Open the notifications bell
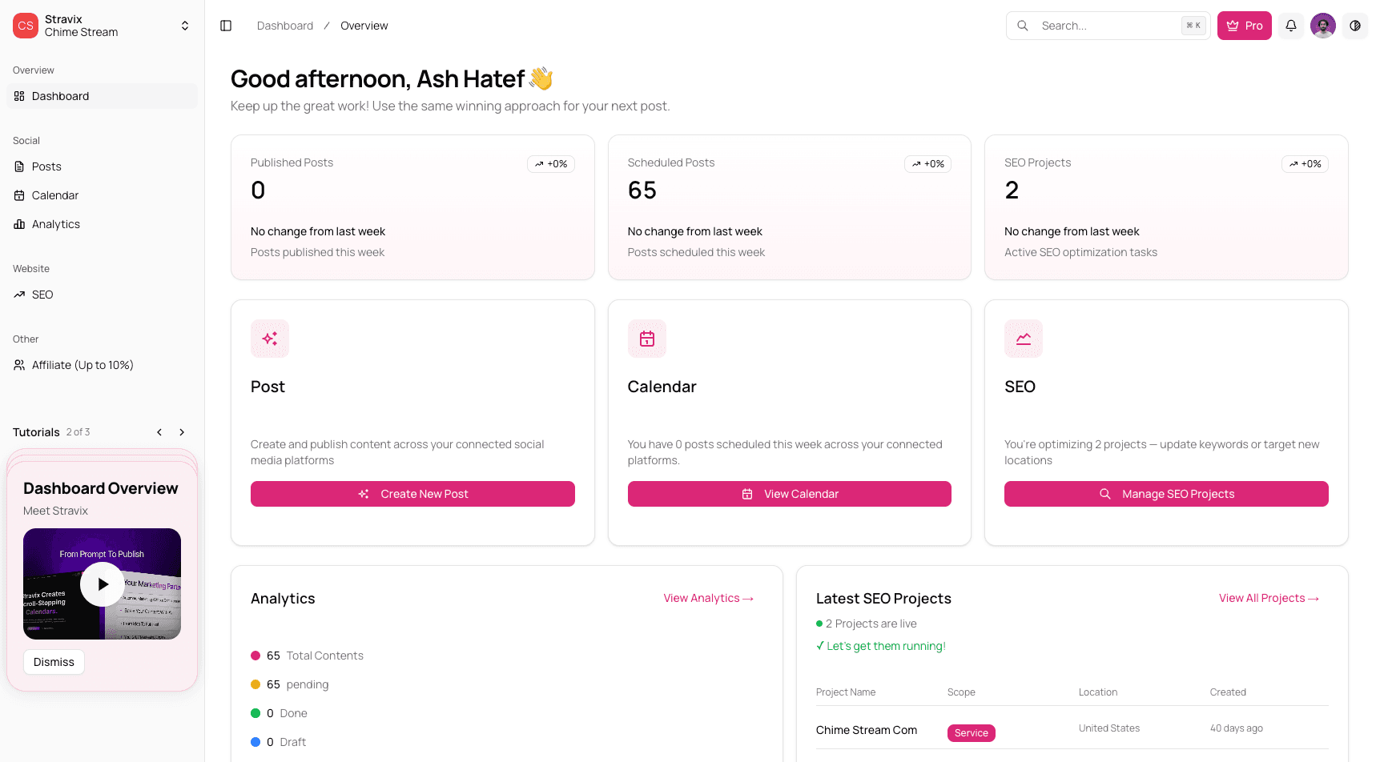 point(1291,26)
